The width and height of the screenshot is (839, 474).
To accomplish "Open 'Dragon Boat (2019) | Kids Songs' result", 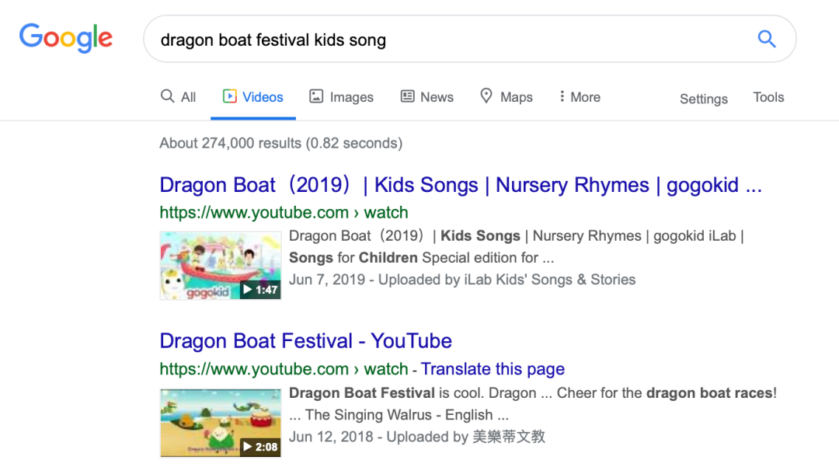I will click(461, 185).
